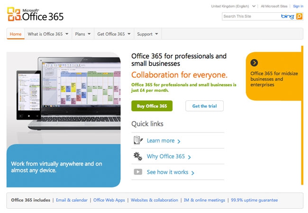Click the Office 365 includes label
Screen dimensions: 308x213
pyautogui.click(x=31, y=200)
